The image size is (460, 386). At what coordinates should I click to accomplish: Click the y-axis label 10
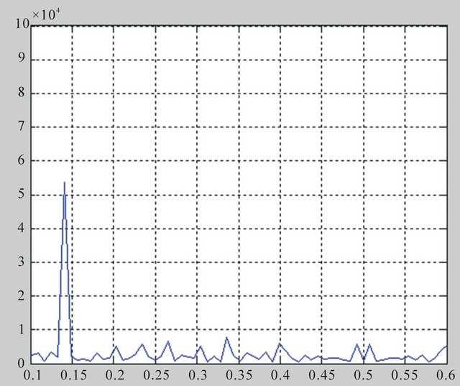pyautogui.click(x=22, y=24)
